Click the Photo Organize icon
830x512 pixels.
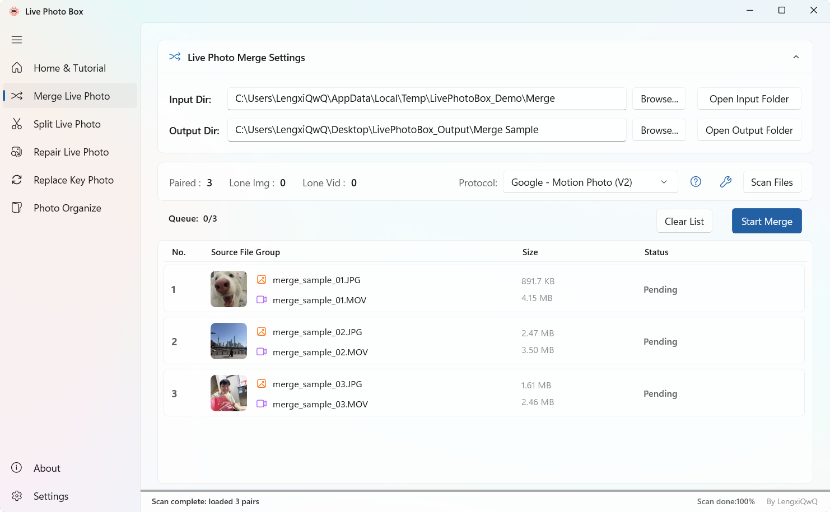tap(17, 208)
